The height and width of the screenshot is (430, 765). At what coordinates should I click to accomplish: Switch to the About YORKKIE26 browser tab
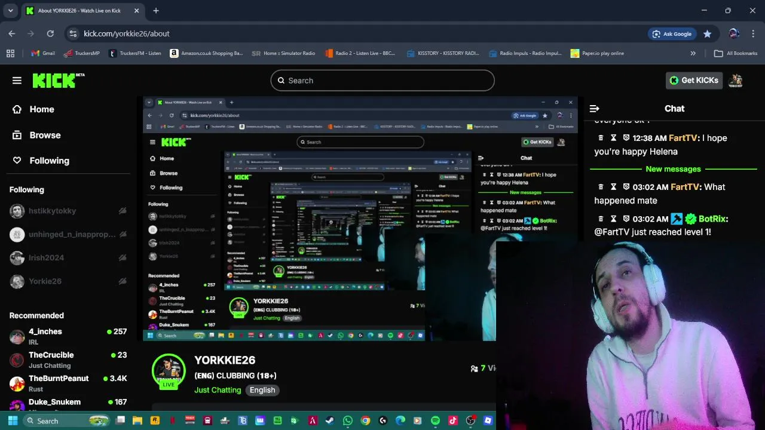82,11
